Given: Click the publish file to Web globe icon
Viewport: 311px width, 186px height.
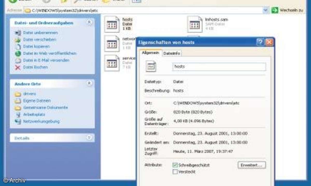Looking at the screenshot, I should click(x=18, y=53).
